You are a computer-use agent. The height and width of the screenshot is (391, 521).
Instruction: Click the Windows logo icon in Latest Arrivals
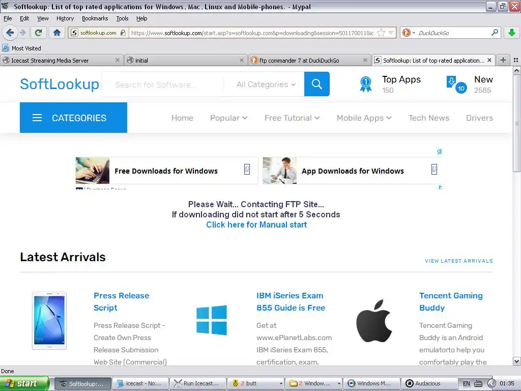point(212,320)
